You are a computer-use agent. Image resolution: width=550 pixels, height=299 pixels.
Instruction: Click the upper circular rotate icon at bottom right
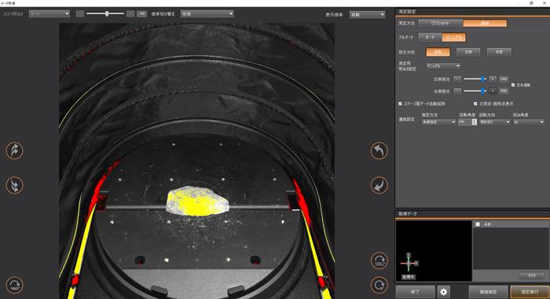pos(379,260)
